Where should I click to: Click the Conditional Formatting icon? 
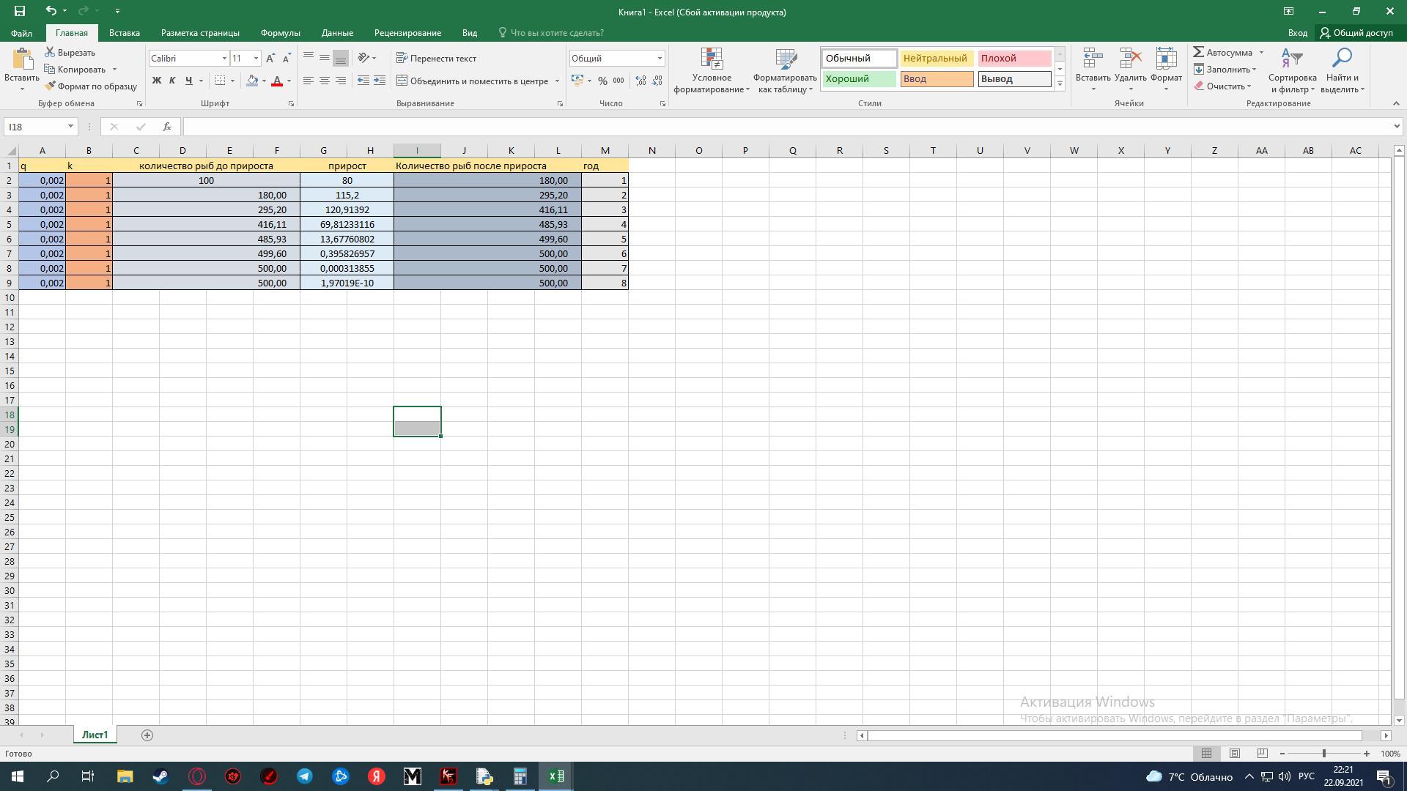(712, 59)
